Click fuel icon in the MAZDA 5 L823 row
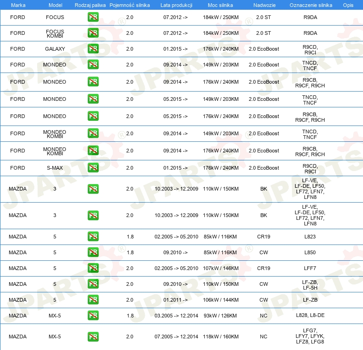This screenshot has width=363, height=350. pos(93,237)
